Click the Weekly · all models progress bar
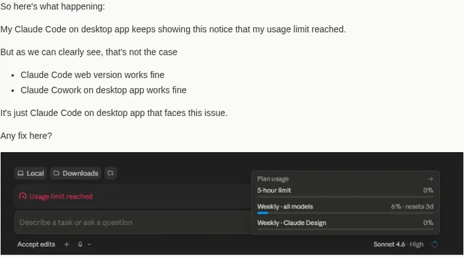 [x=345, y=213]
